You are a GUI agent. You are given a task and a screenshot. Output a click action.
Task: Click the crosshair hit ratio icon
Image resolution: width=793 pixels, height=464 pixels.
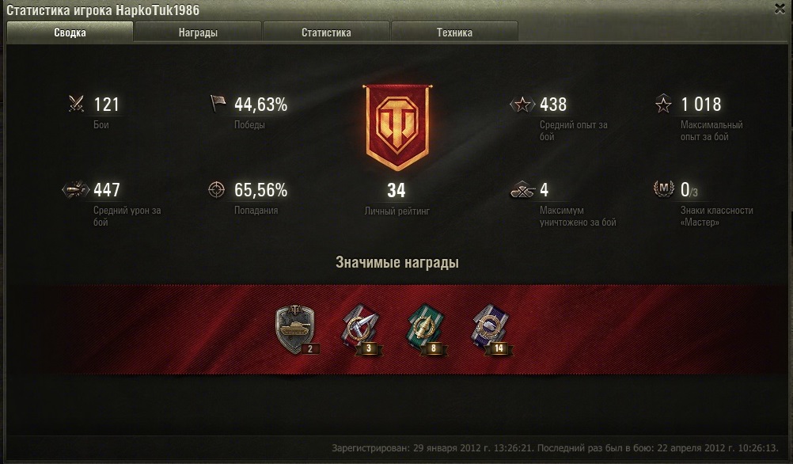point(217,190)
